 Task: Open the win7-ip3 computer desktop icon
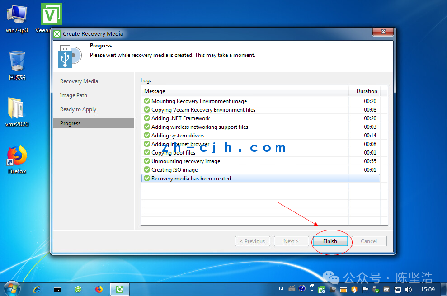(17, 19)
